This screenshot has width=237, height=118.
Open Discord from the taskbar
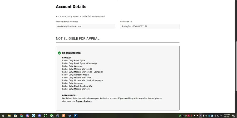coord(39,116)
